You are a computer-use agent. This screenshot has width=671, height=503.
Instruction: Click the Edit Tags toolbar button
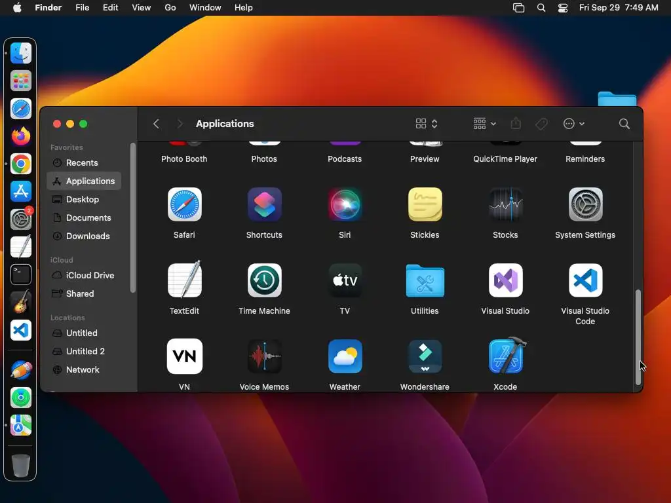point(542,124)
